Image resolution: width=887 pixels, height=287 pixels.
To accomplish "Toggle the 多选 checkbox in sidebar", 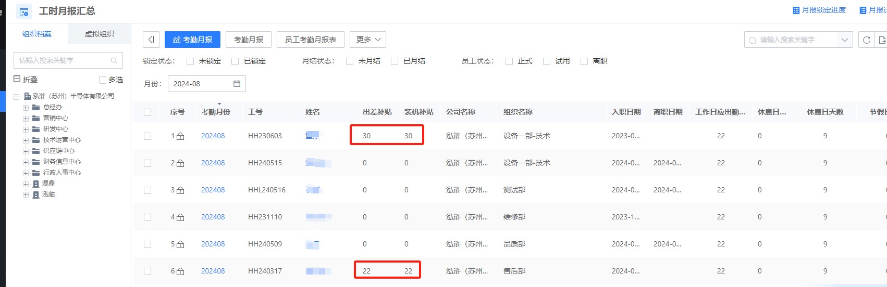I will [x=103, y=80].
